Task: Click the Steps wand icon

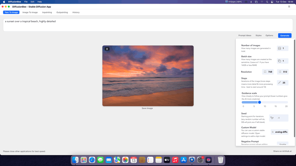Action: [279, 83]
